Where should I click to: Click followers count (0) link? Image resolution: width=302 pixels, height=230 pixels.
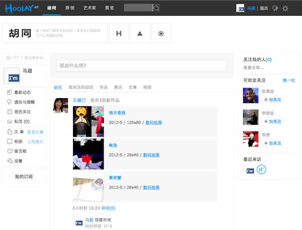(269, 60)
